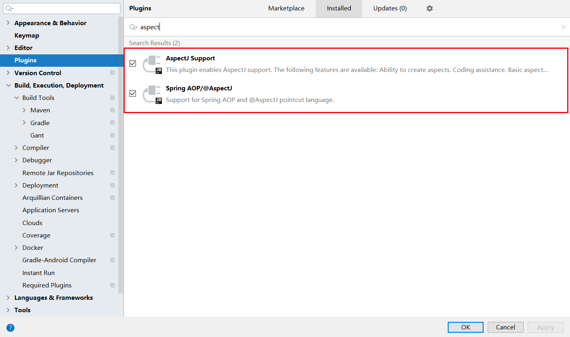Select the Installed tab
The image size is (570, 337).
point(339,8)
